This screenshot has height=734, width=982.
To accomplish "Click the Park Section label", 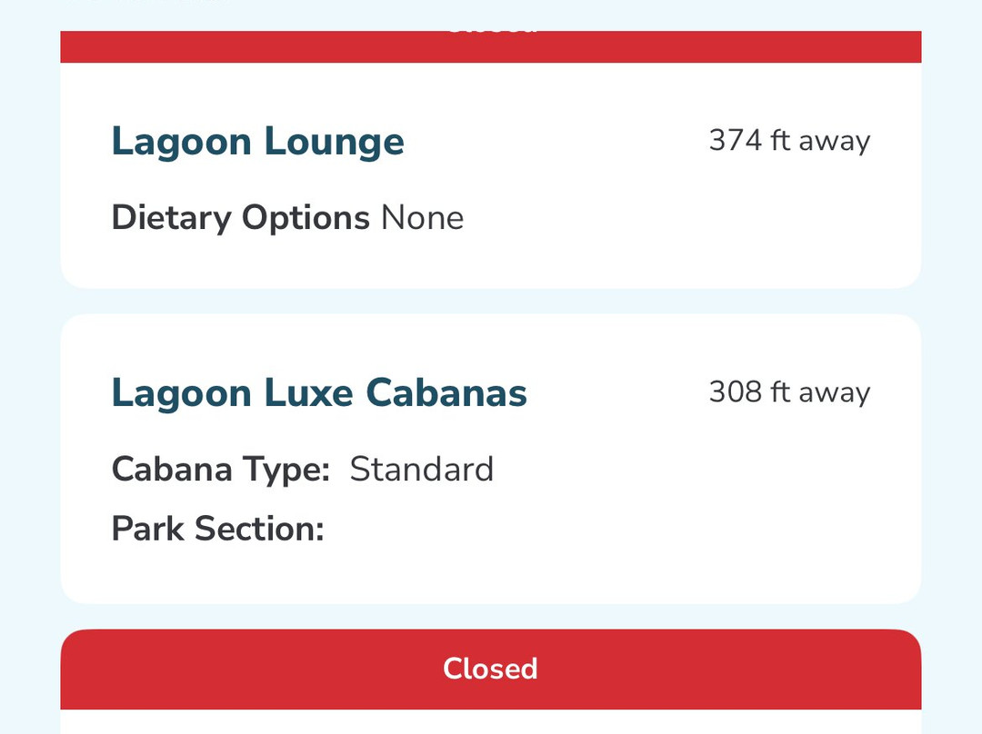I will tap(217, 529).
